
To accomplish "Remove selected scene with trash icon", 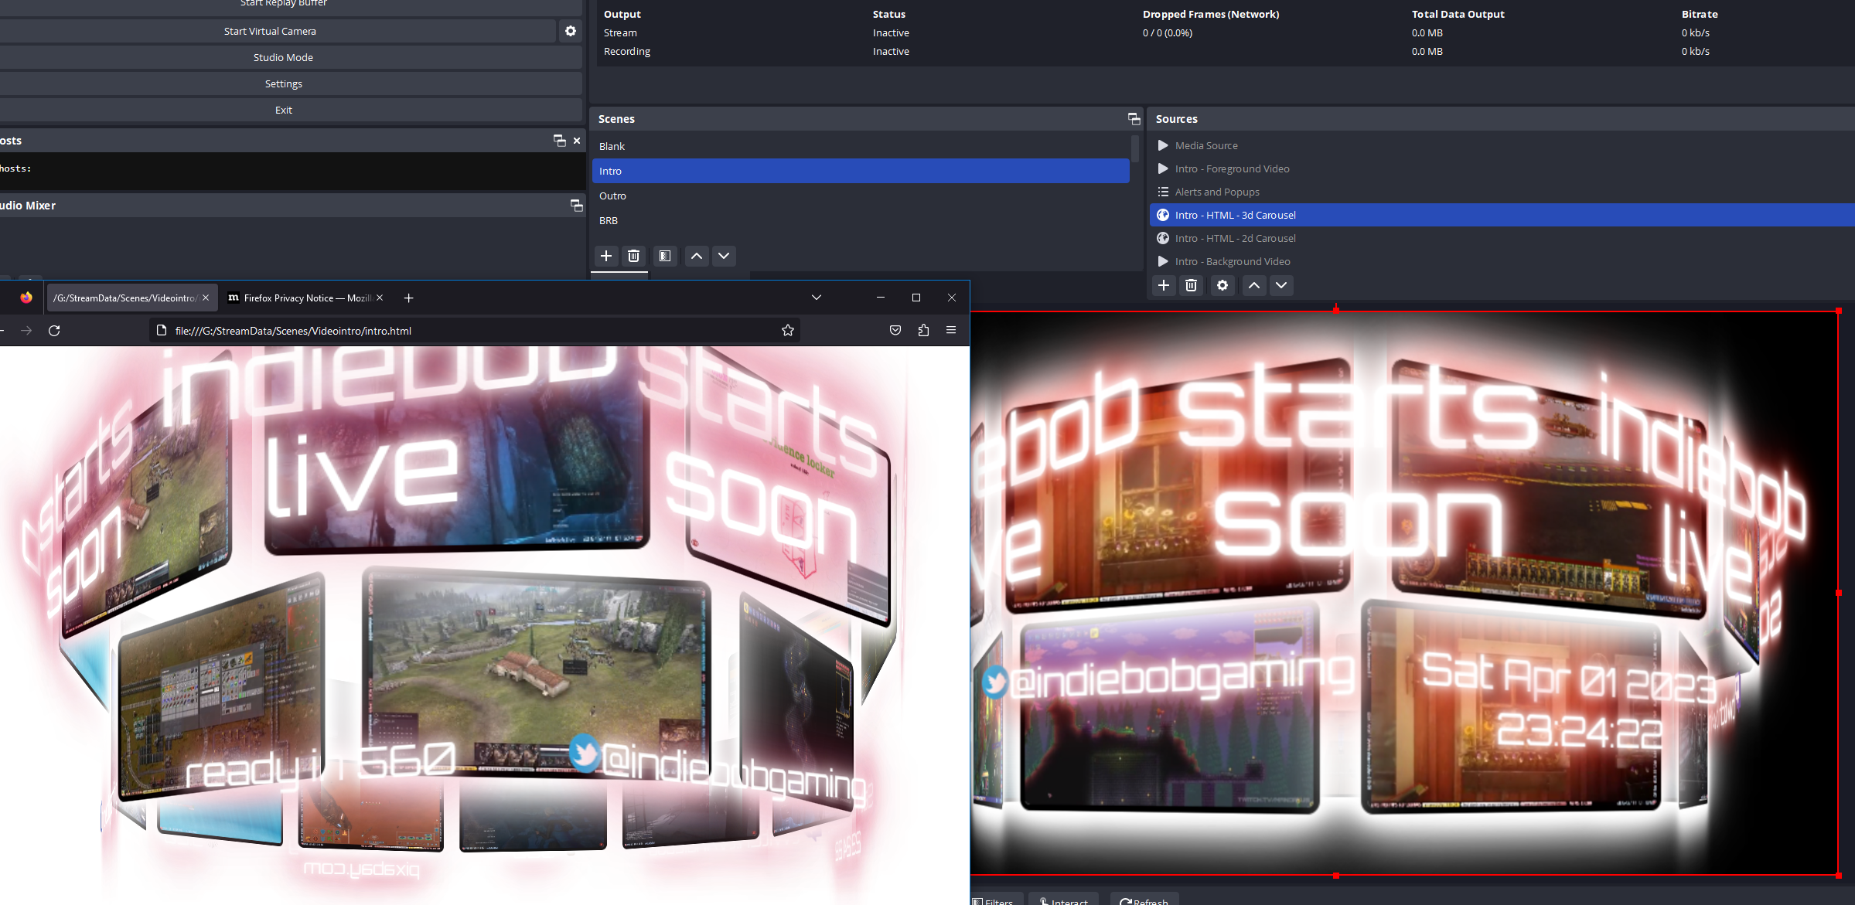I will point(633,256).
